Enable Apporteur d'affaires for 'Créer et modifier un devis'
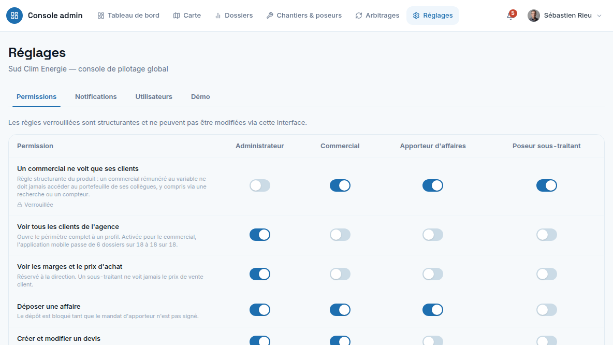 pos(433,340)
